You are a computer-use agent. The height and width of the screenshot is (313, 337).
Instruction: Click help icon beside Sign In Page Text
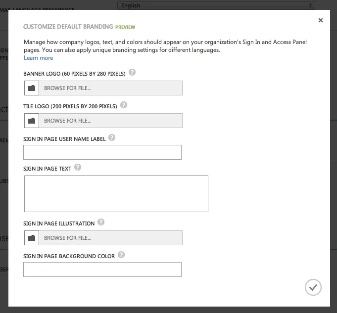78,167
